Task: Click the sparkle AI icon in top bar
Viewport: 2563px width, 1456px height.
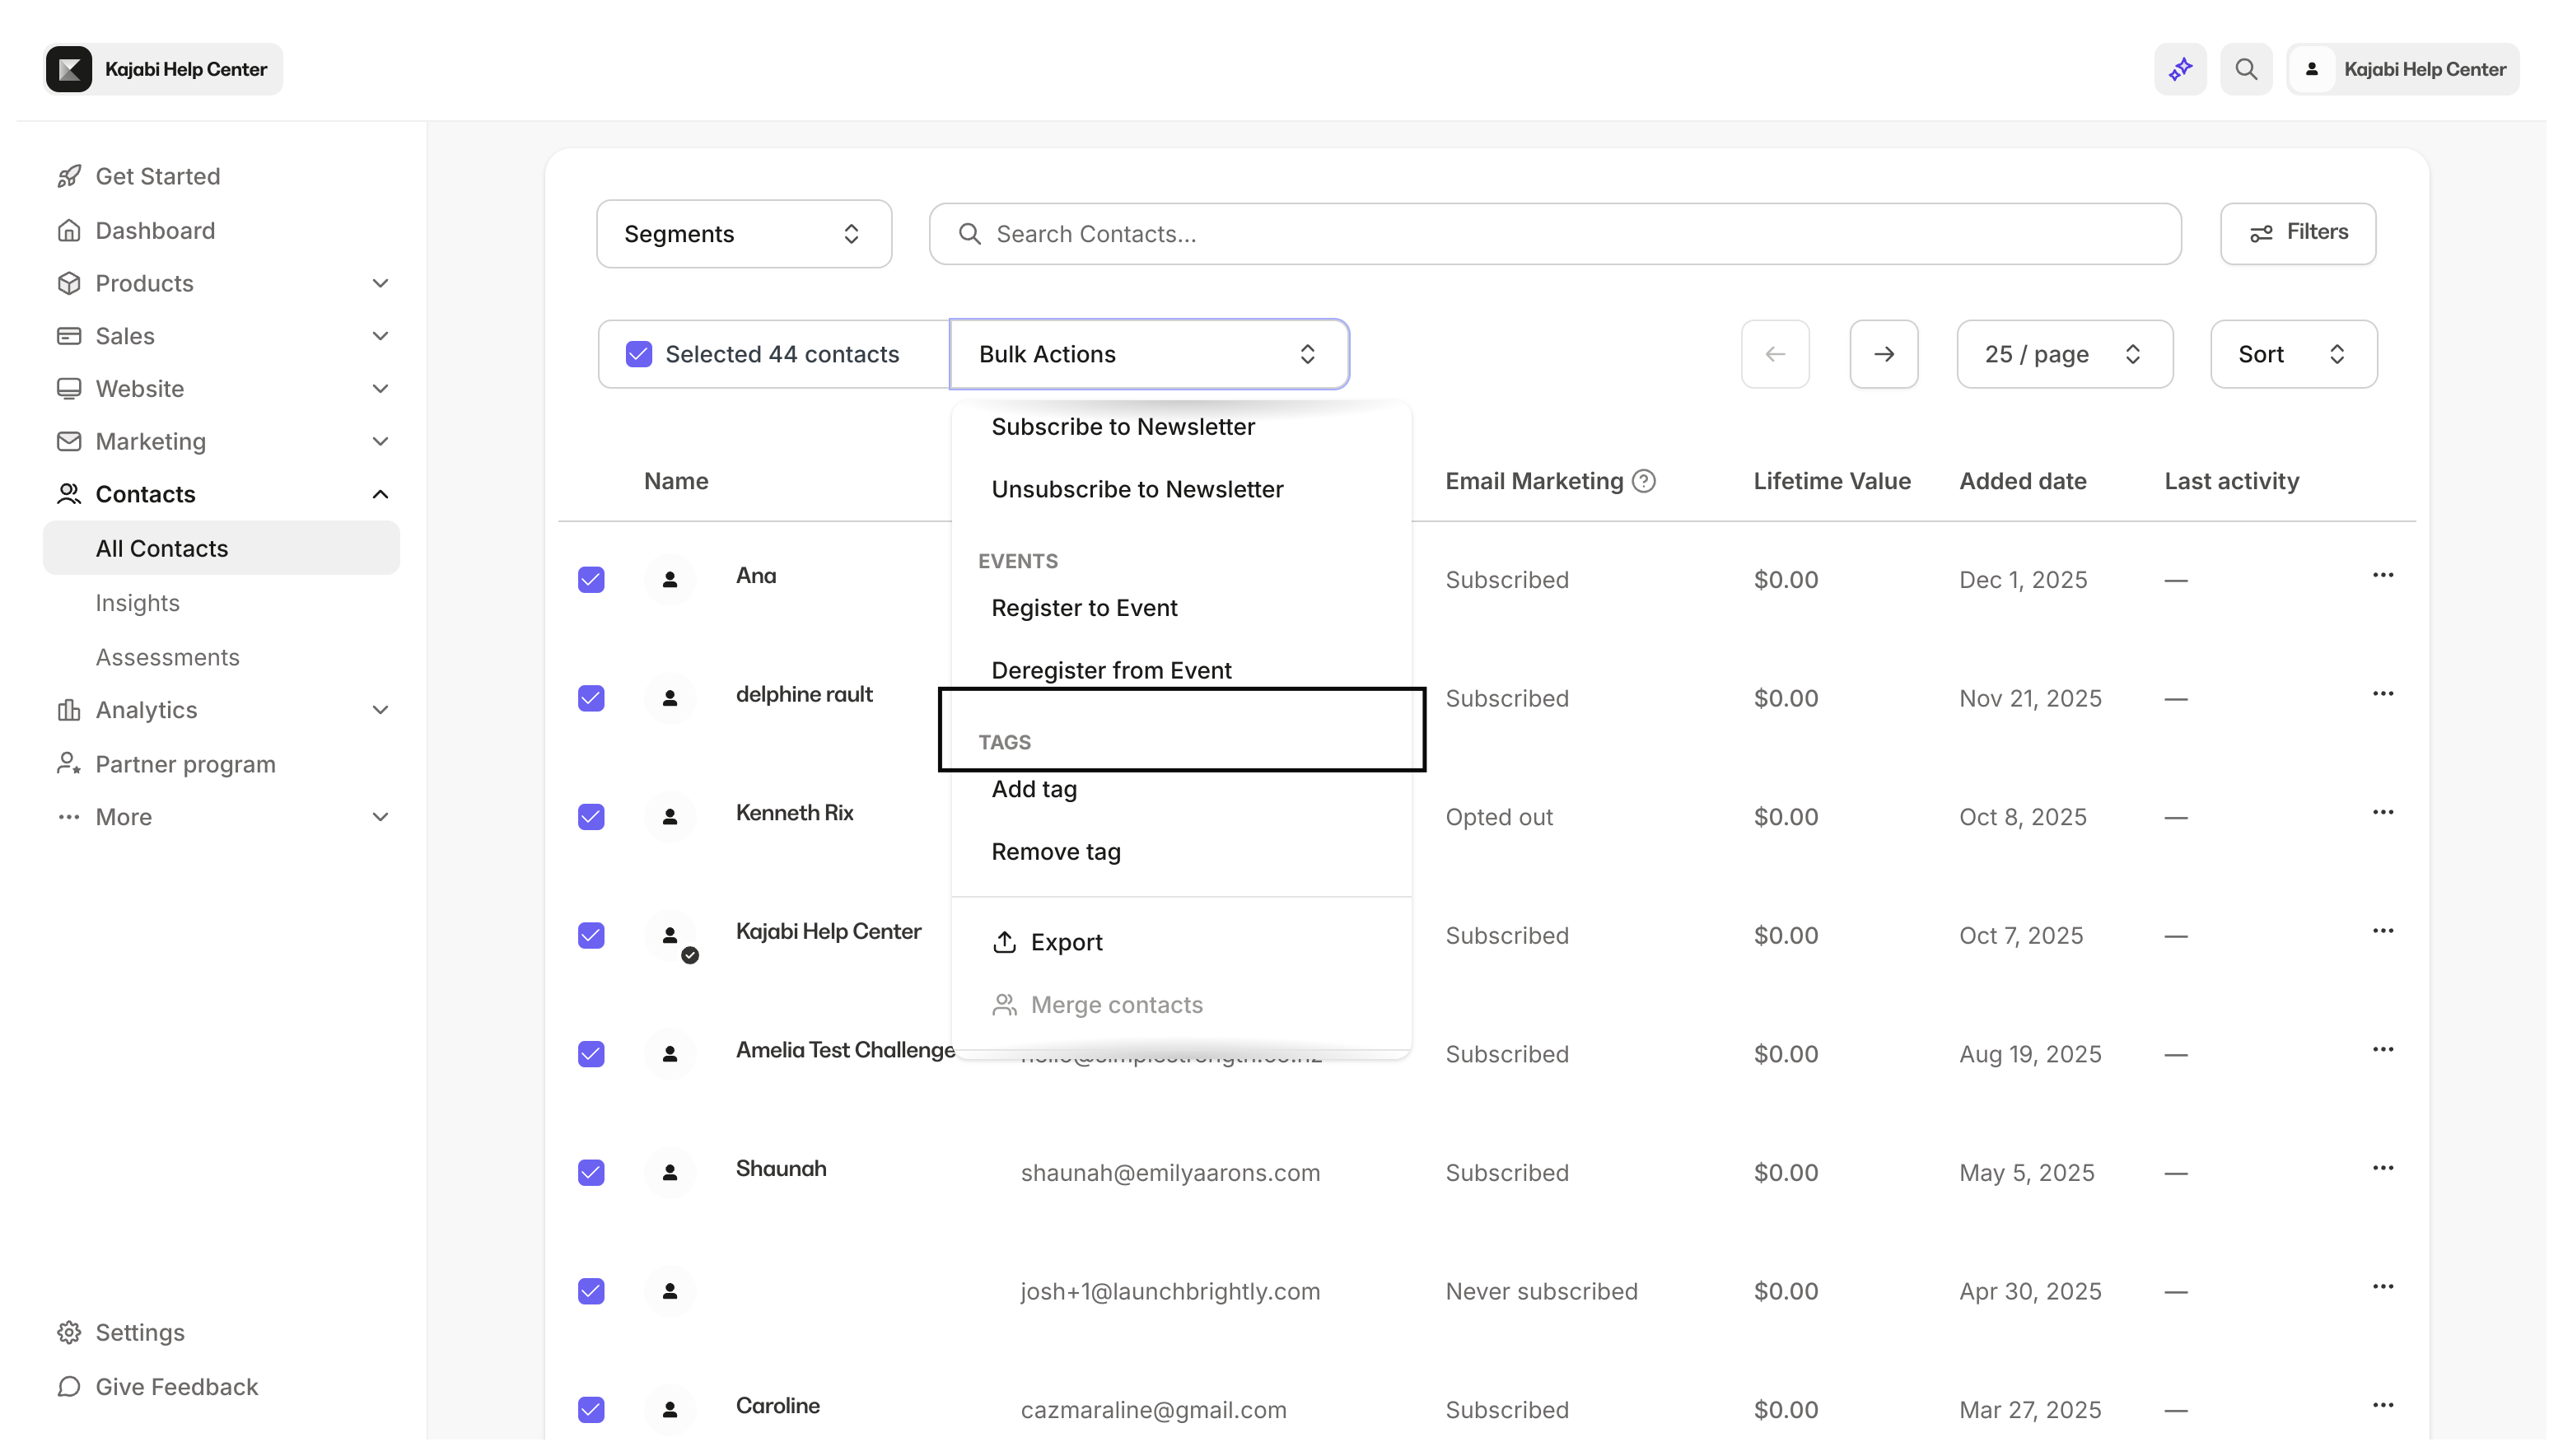Action: click(x=2180, y=69)
